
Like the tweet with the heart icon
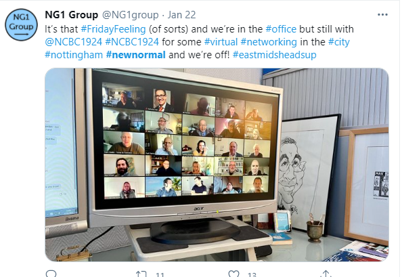(233, 274)
